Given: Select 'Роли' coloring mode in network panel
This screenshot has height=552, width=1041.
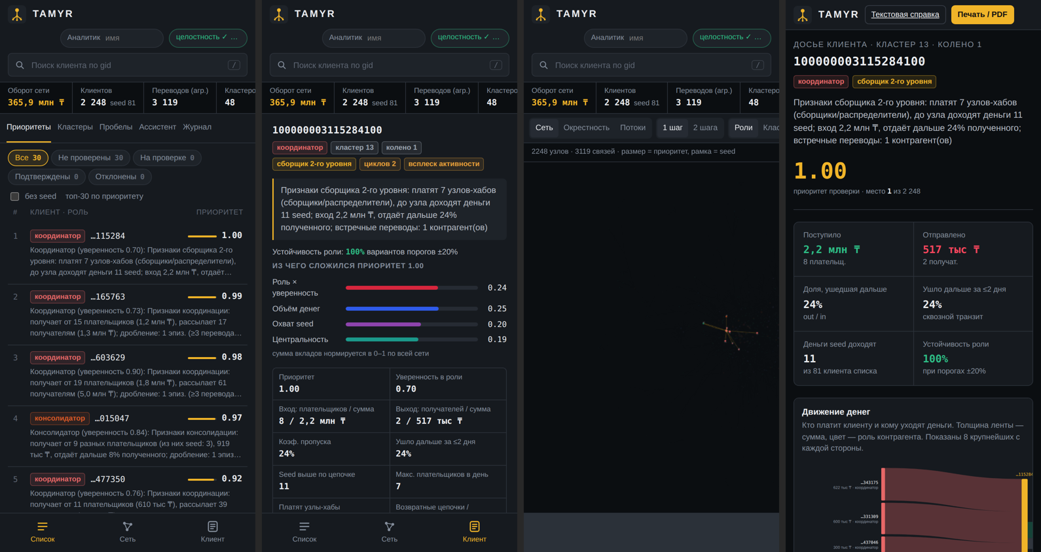Looking at the screenshot, I should tap(743, 128).
